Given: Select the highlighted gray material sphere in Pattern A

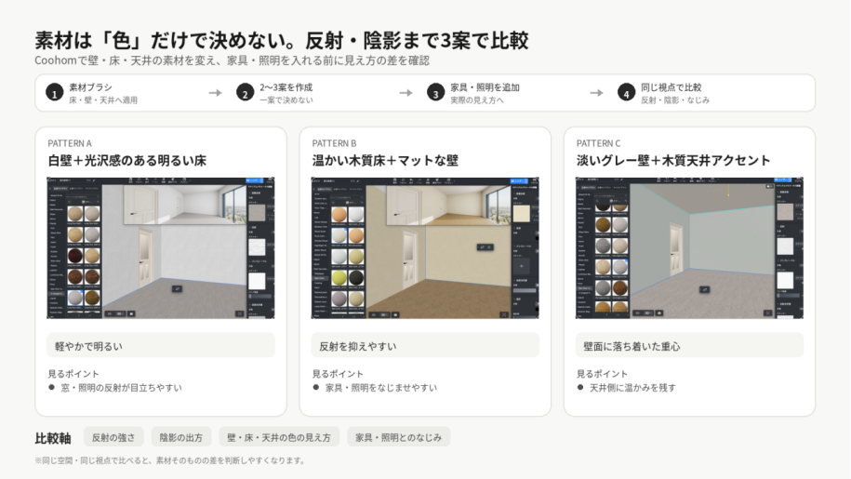Looking at the screenshot, I should 75,298.
